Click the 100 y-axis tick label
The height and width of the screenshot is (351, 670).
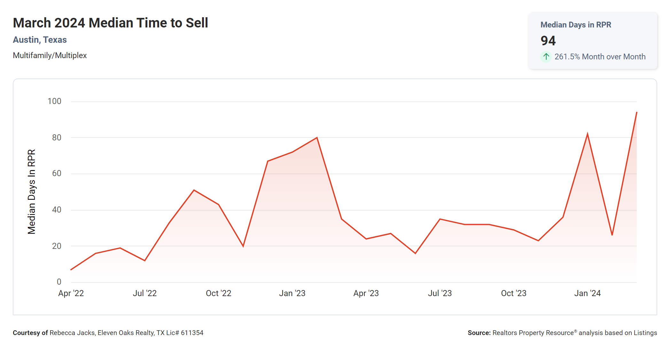point(54,101)
